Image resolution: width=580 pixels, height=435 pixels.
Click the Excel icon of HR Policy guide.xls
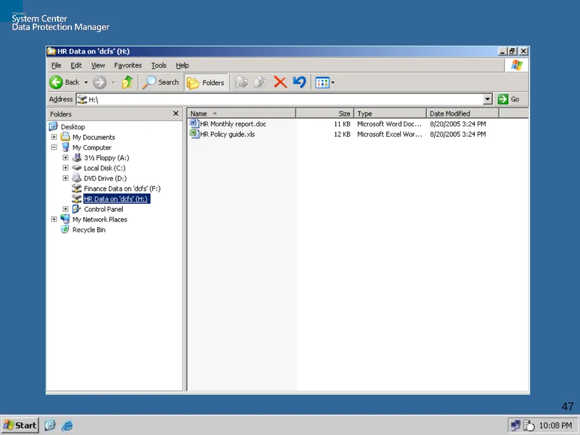pyautogui.click(x=194, y=134)
